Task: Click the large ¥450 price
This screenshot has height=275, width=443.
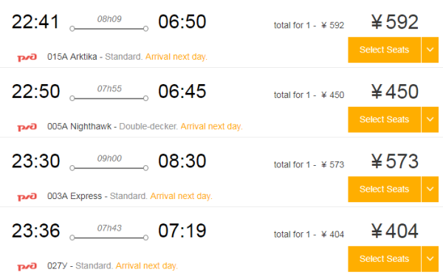Action: (x=395, y=91)
